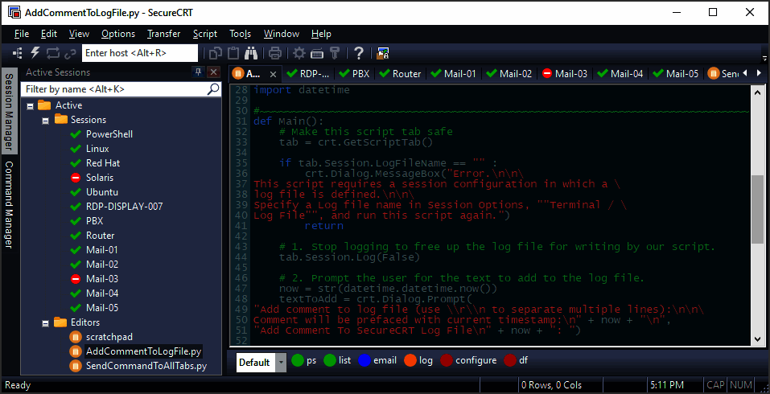
Task: Select the Red Hat session
Action: (103, 163)
